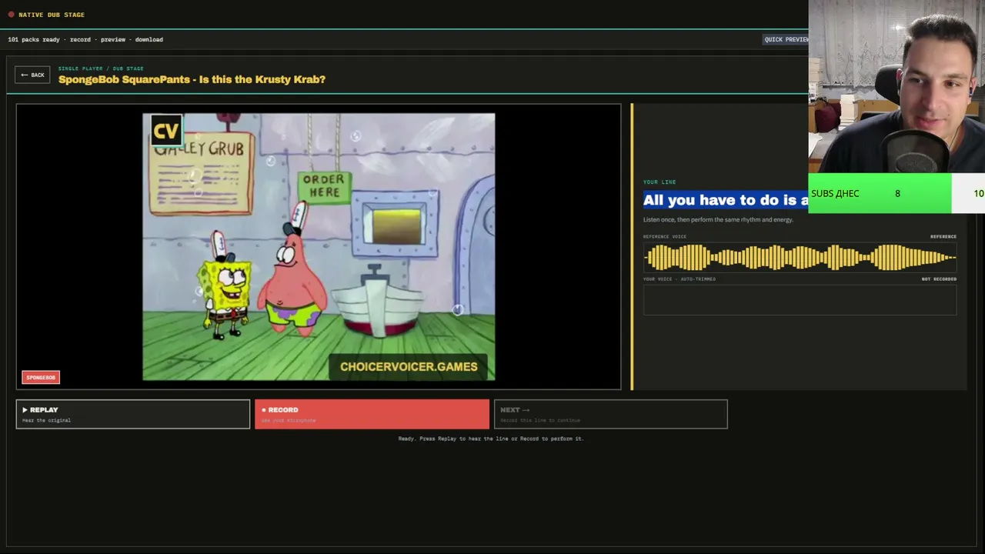The height and width of the screenshot is (554, 985).
Task: Go back with the Back button
Action: pos(32,75)
